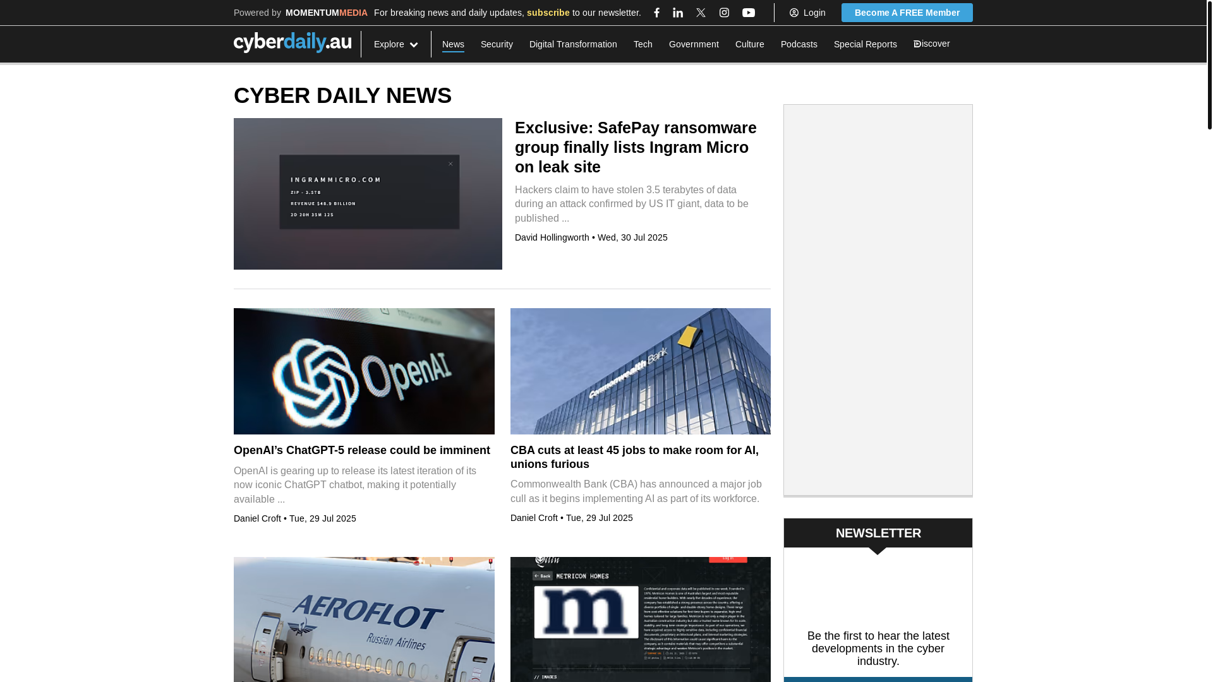1213x682 pixels.
Task: Open the Ingram Micro leak site thumbnail
Action: [x=368, y=194]
